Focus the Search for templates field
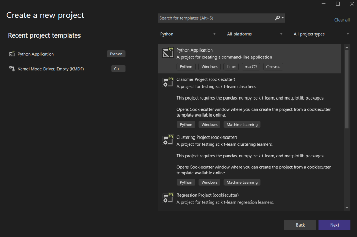This screenshot has height=237, width=357. (x=214, y=18)
